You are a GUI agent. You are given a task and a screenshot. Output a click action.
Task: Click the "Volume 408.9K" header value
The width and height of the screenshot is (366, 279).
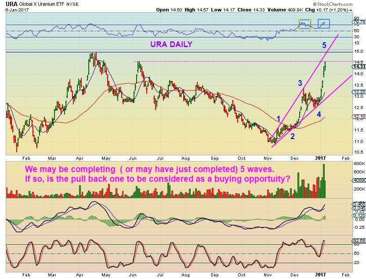285,10
